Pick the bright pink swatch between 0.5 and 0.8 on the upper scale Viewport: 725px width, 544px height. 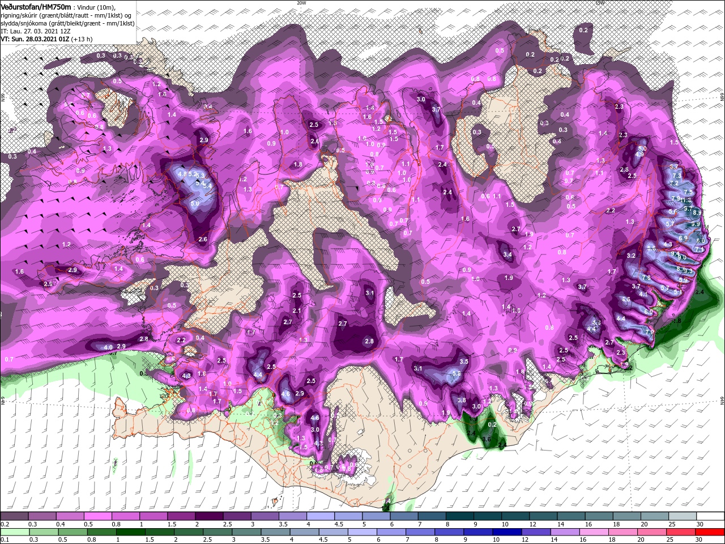[97, 516]
